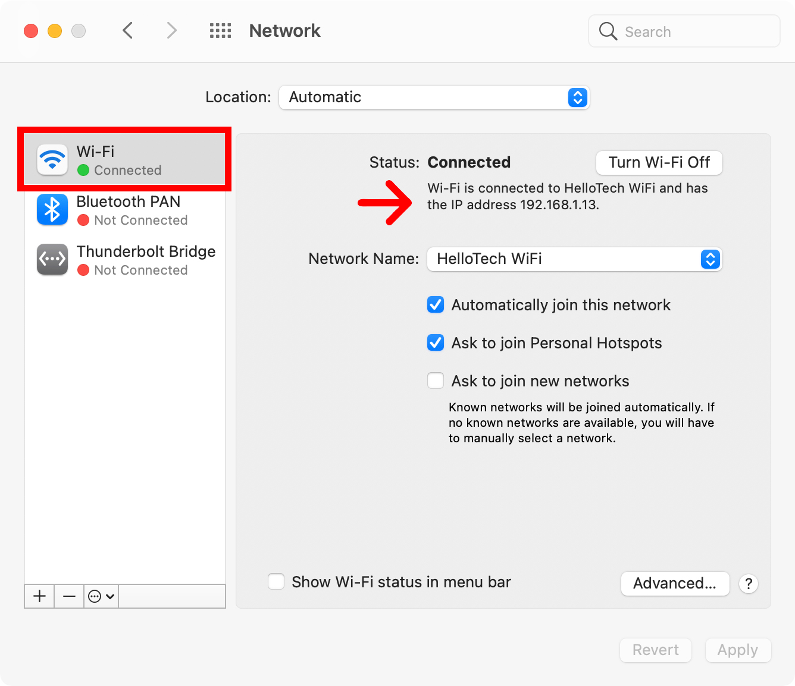Screen dimensions: 795x686
Task: Go back with the left chevron
Action: click(x=127, y=30)
